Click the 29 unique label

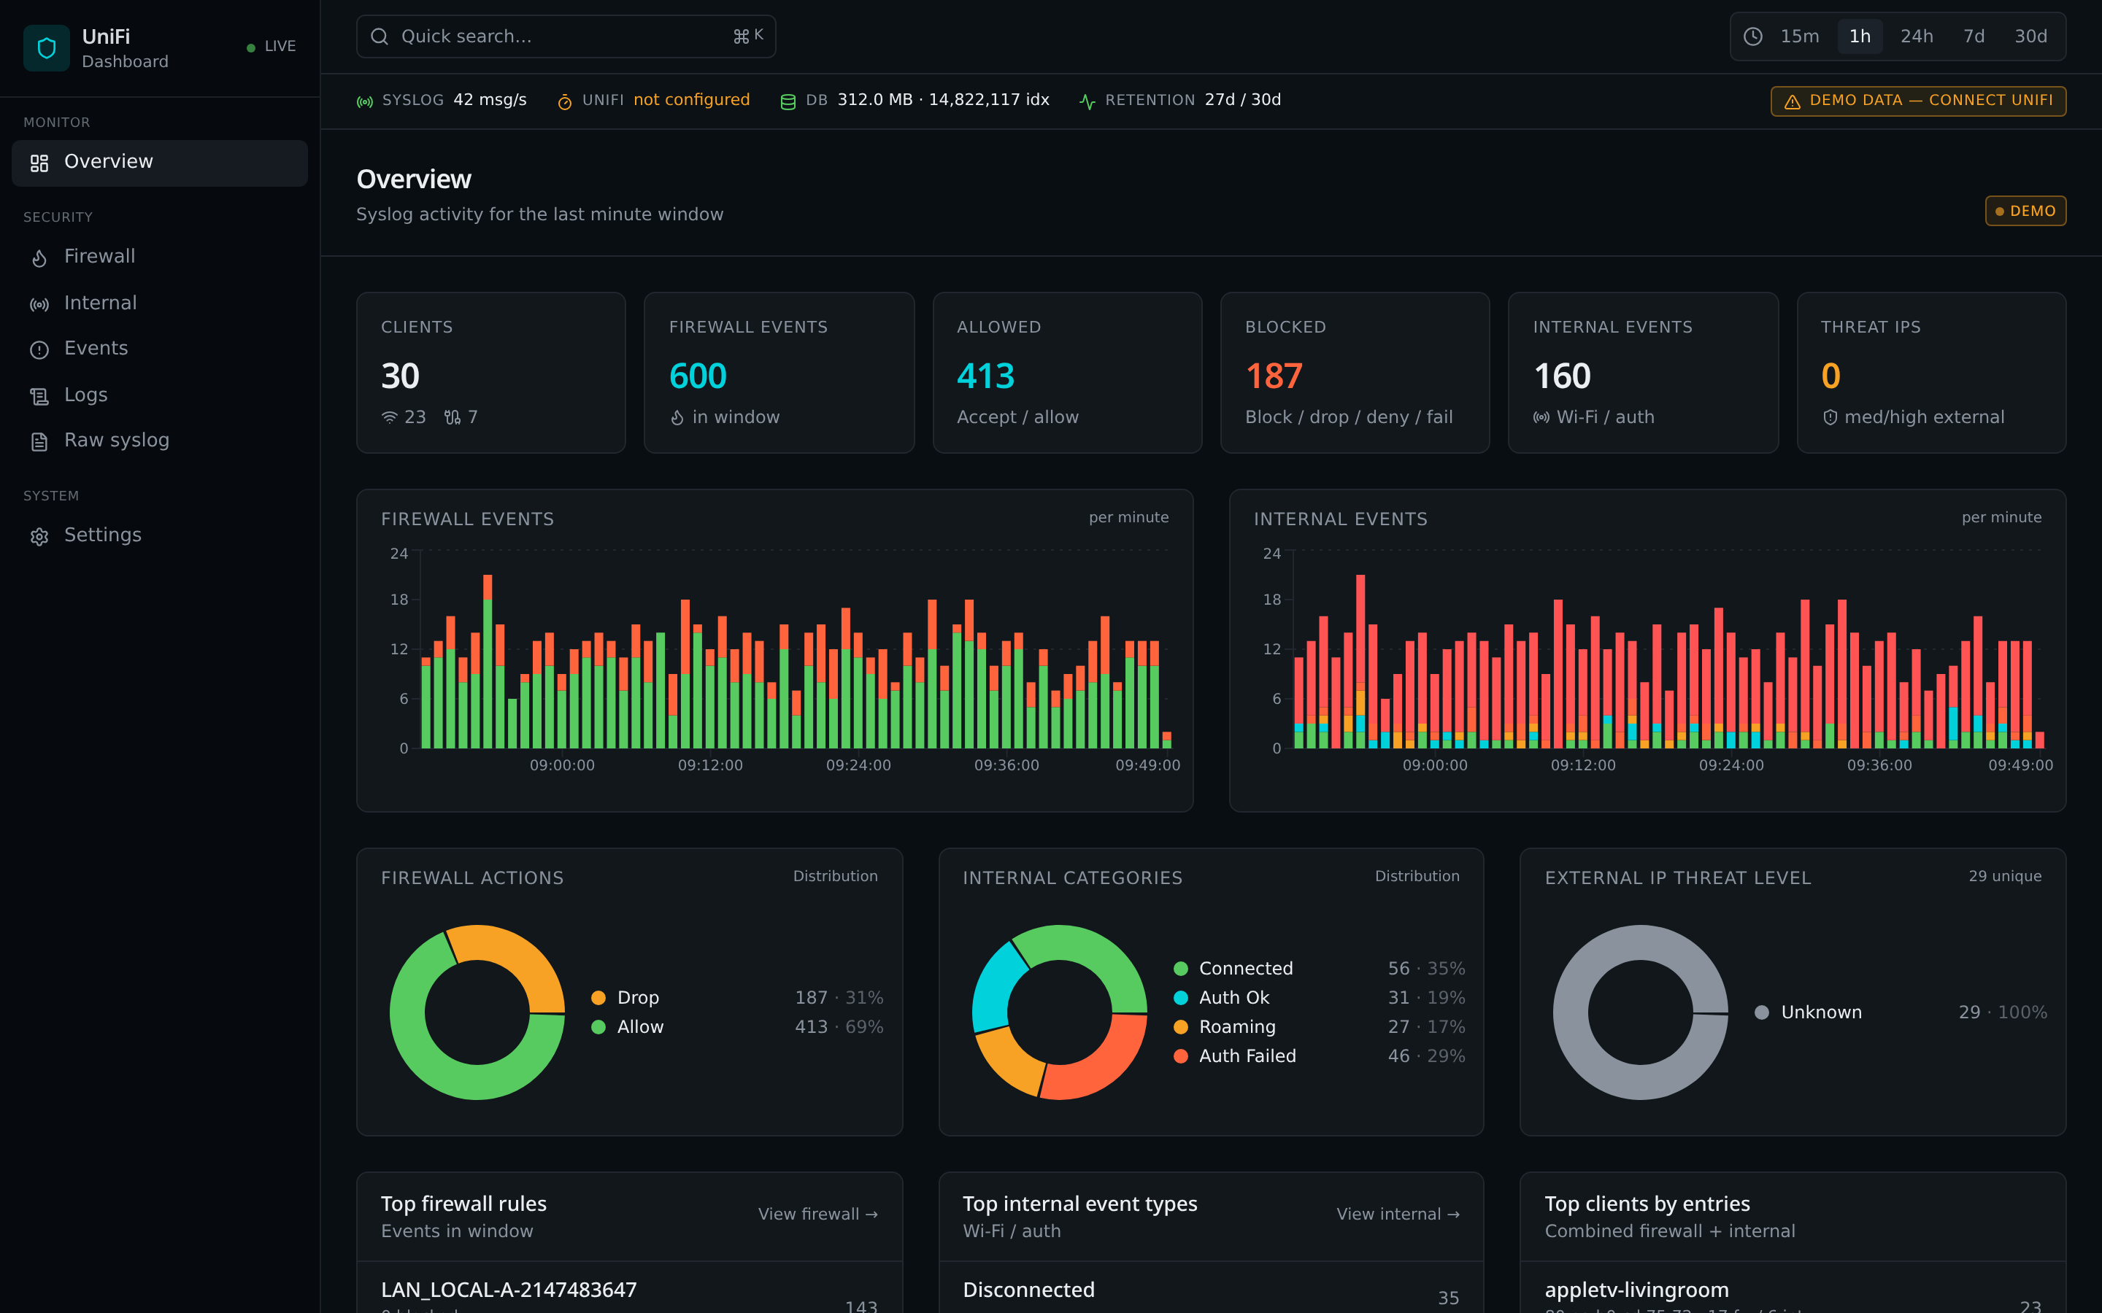point(2005,876)
